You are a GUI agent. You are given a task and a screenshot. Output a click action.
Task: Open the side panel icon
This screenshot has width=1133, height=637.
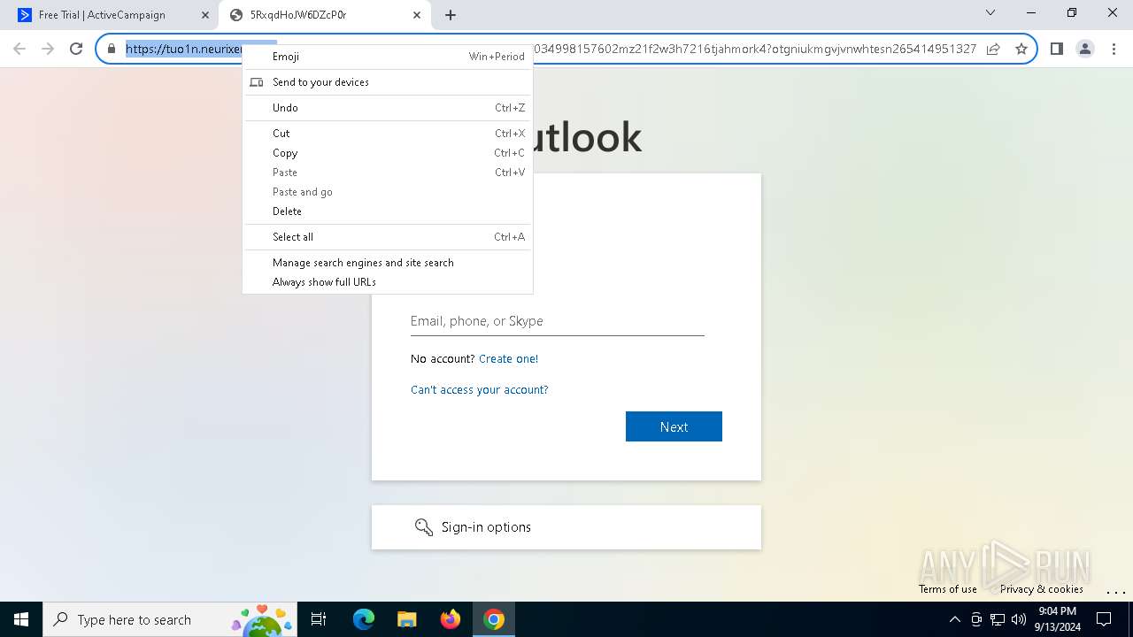click(1056, 49)
